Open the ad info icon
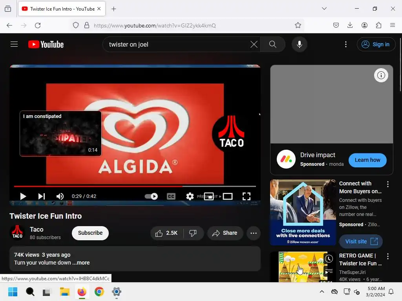402x301 pixels. [x=381, y=75]
